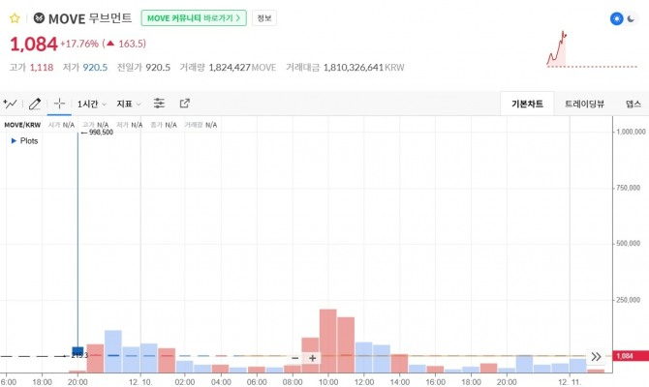Viewport: 649px width, 387px height.
Task: Click the 고가 1,118 value
Action: pos(42,68)
